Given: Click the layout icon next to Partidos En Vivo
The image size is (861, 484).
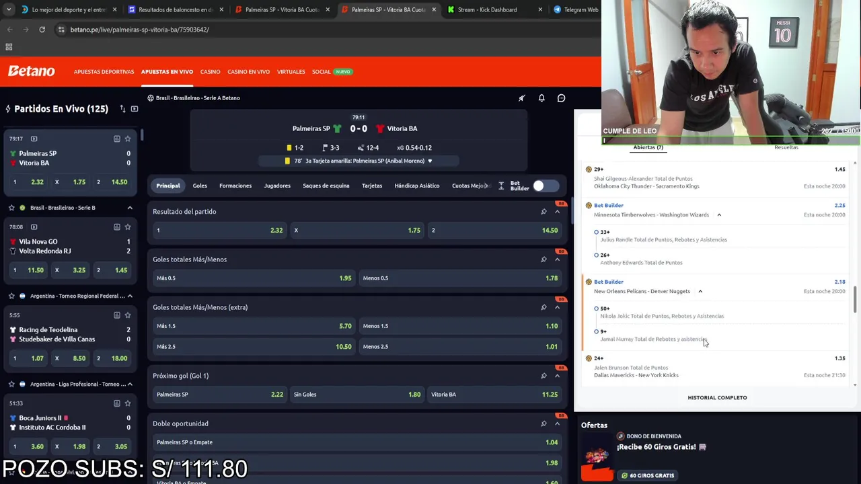Looking at the screenshot, I should coord(135,109).
